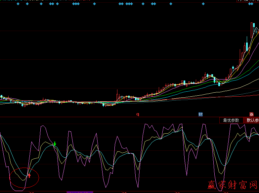The image size is (259, 193).
Task: Click the green down arrow sell signal
Action: [55, 144]
